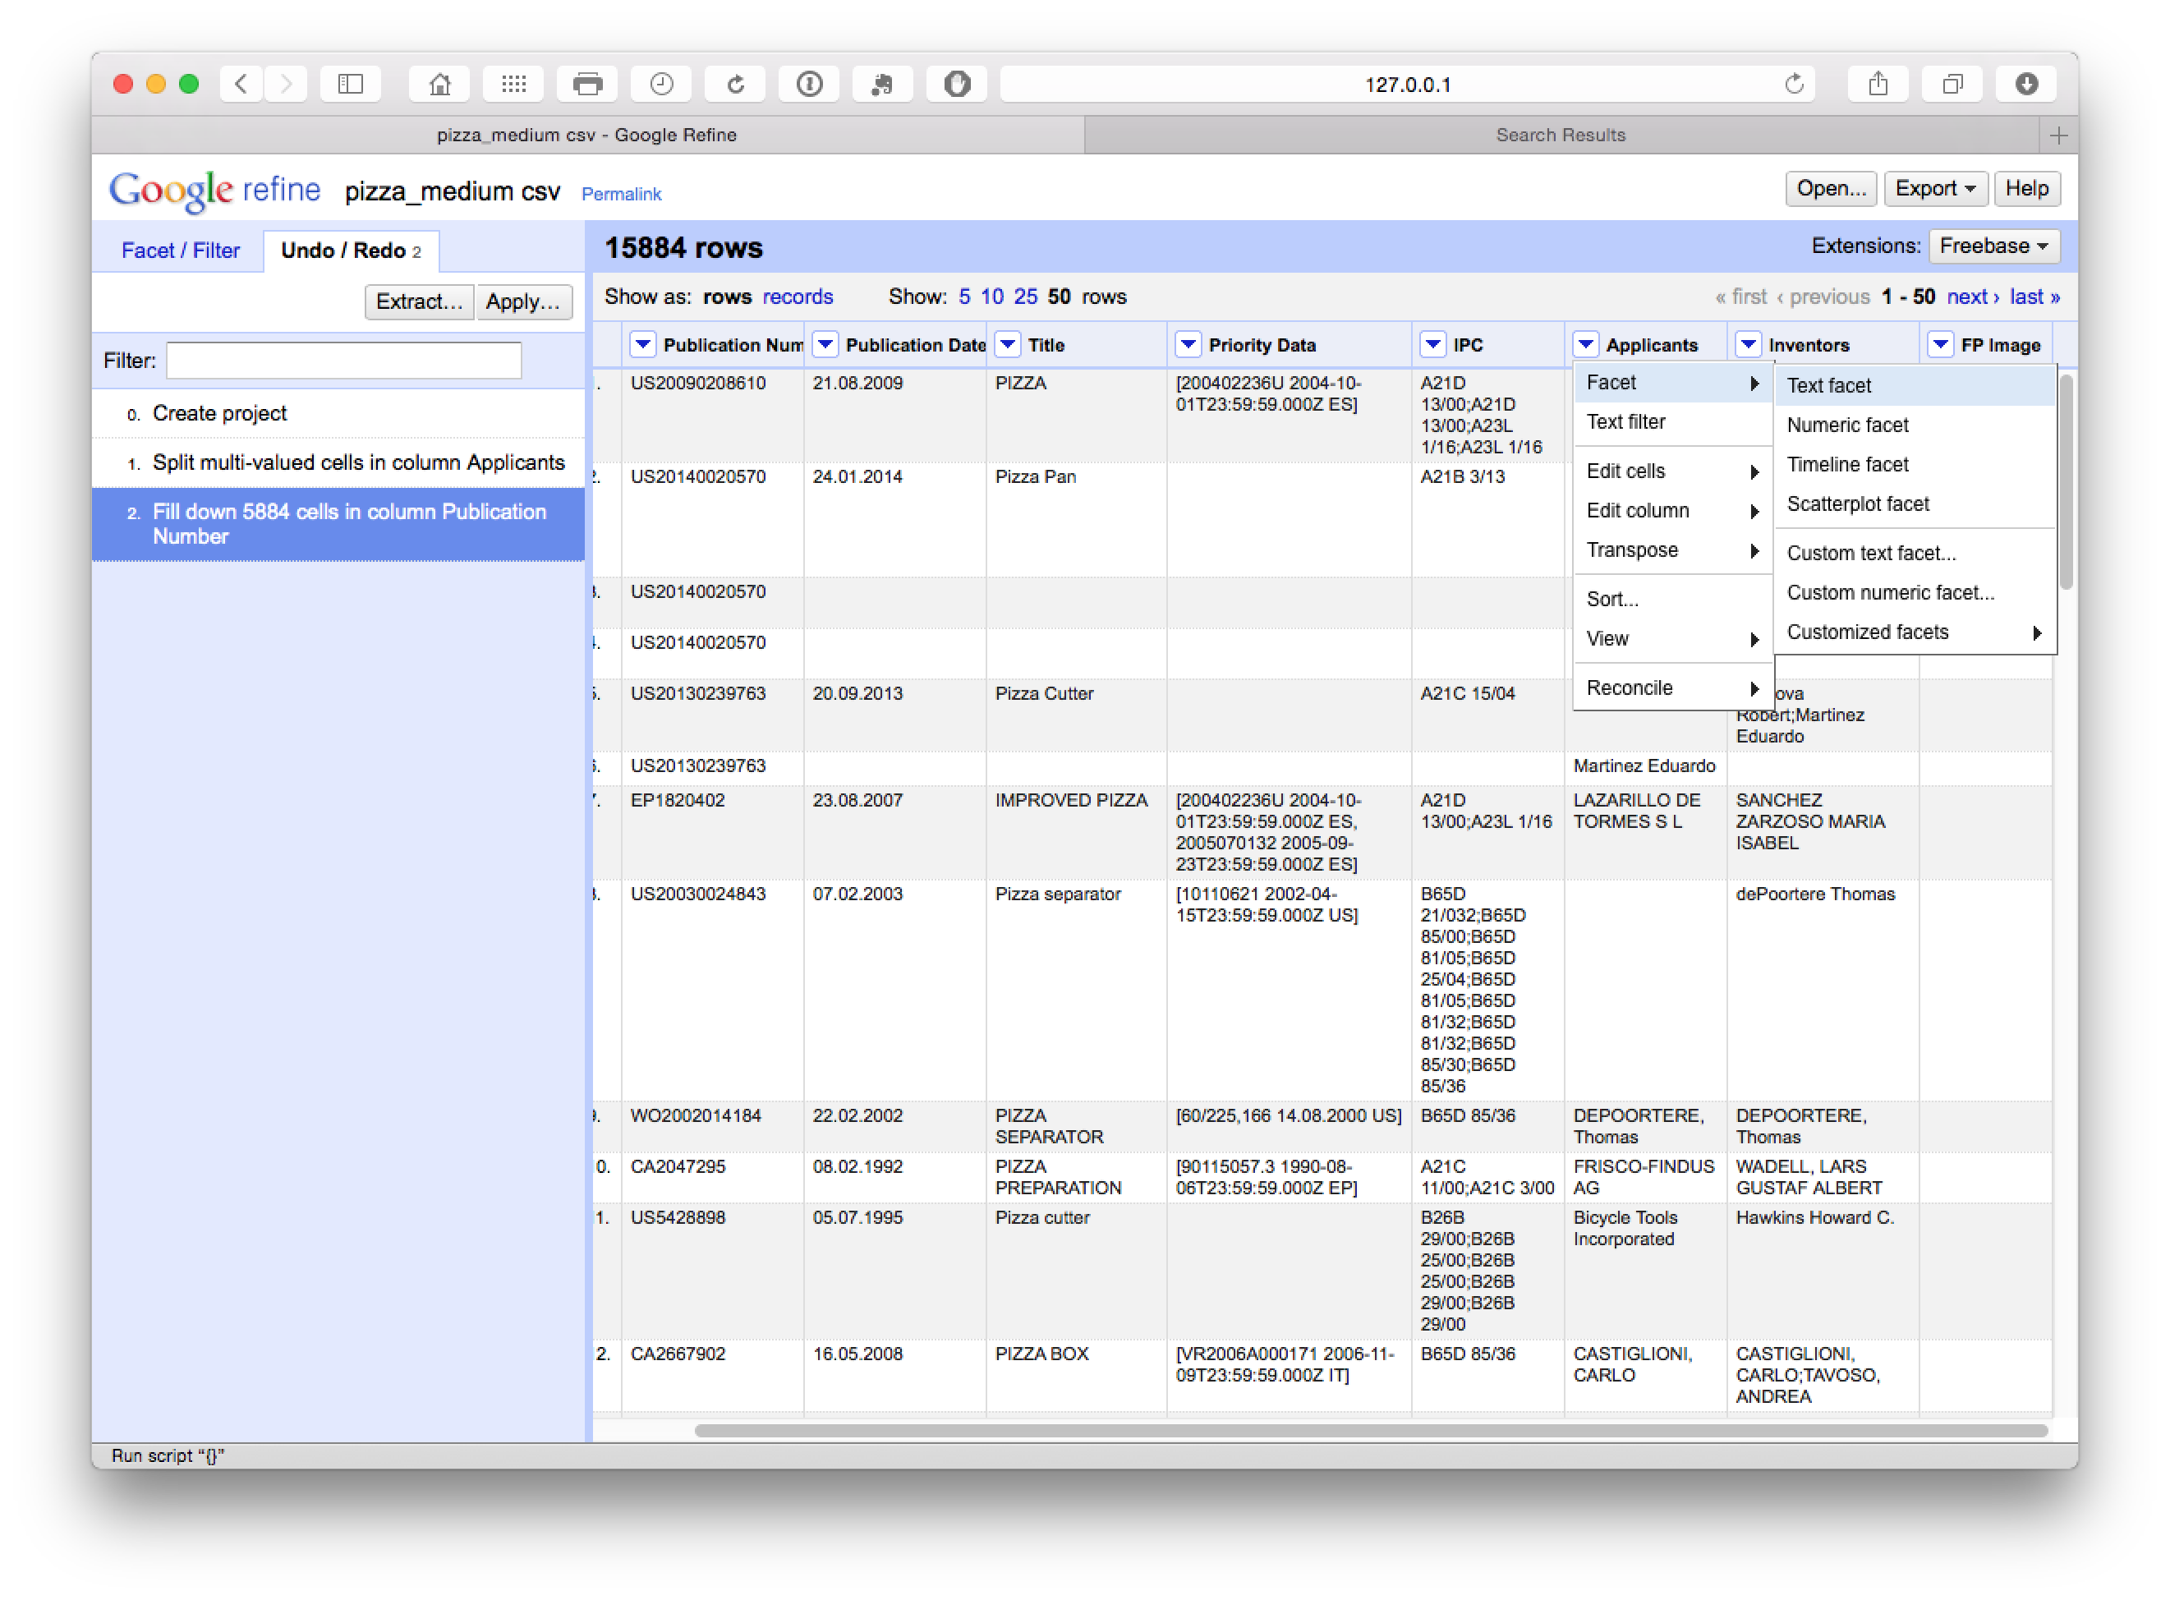This screenshot has height=1600, width=2170.
Task: Open a new tab with the plus icon
Action: pyautogui.click(x=2058, y=136)
